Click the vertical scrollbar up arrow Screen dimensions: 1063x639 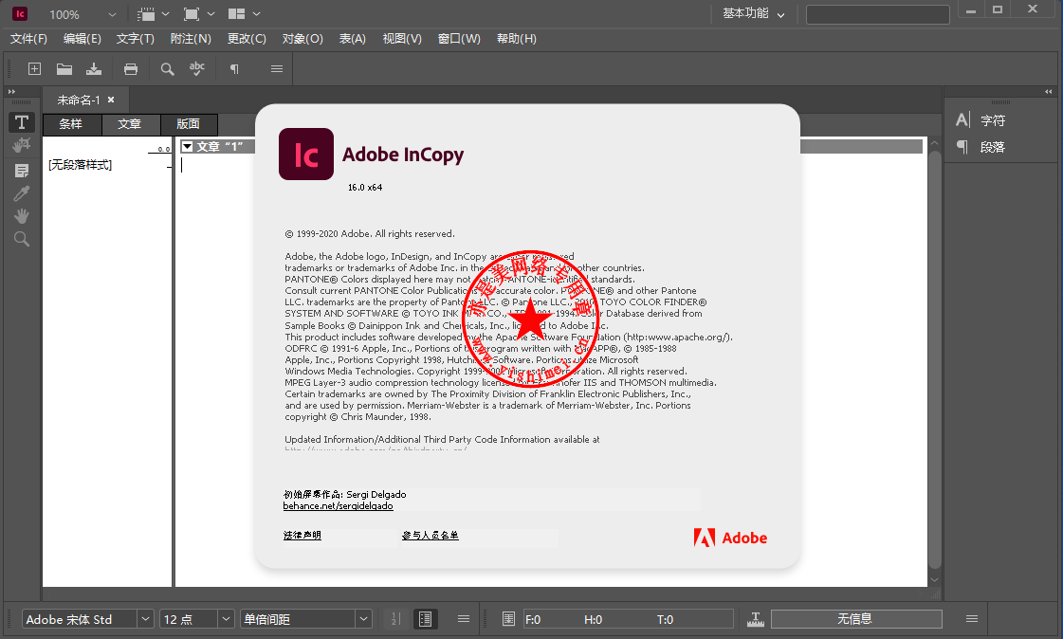(x=934, y=144)
